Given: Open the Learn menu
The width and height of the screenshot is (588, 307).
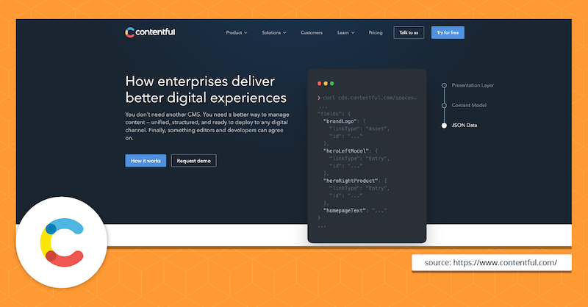Looking at the screenshot, I should [345, 32].
